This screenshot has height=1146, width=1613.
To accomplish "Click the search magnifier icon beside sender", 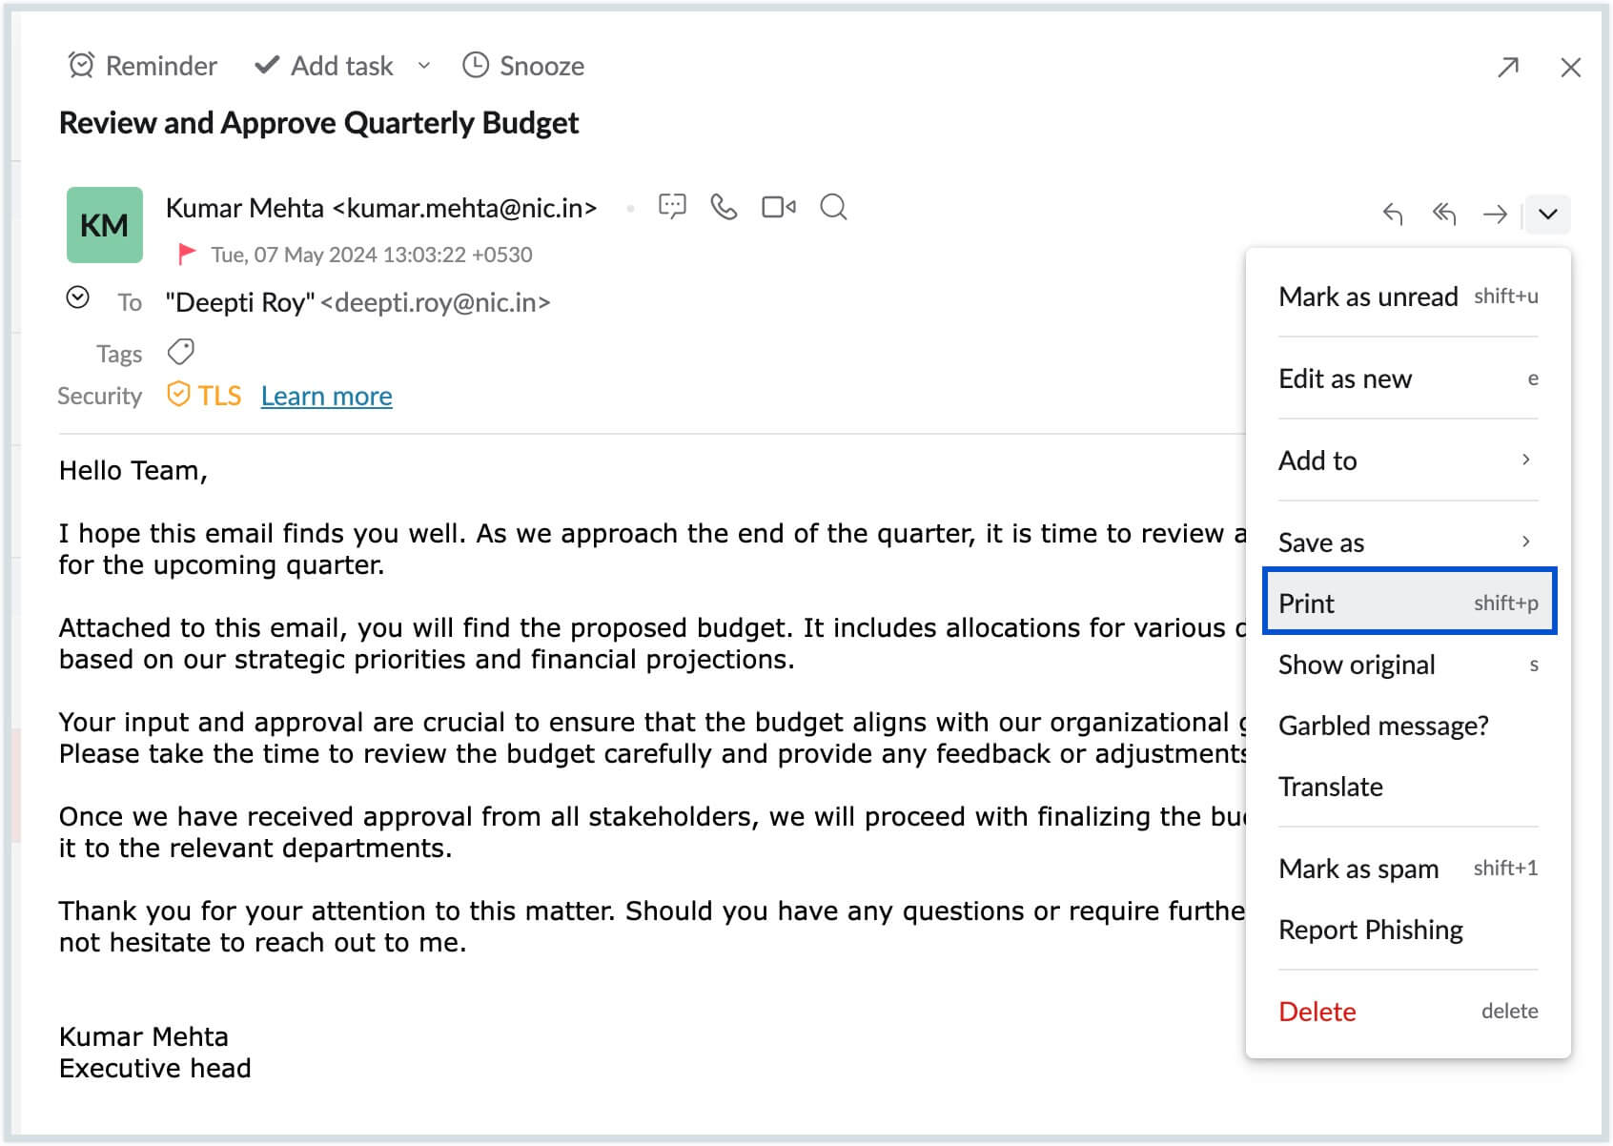I will click(833, 206).
